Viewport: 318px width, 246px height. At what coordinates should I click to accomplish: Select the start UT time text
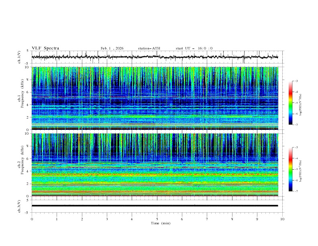point(194,48)
